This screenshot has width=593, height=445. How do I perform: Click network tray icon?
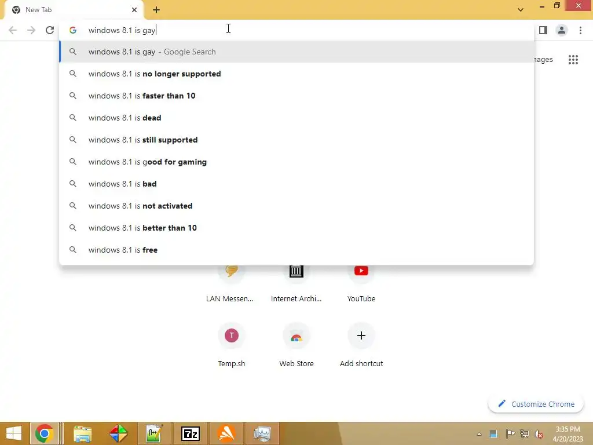click(525, 433)
